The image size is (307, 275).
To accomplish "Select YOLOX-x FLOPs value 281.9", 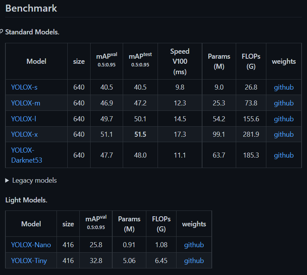I will click(x=251, y=134).
